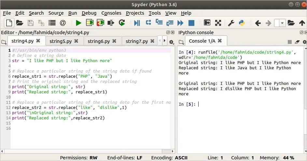Open the Edit menu
The width and height of the screenshot is (307, 161).
point(20,13)
